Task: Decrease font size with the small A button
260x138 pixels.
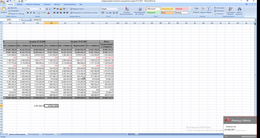Action: (49, 9)
